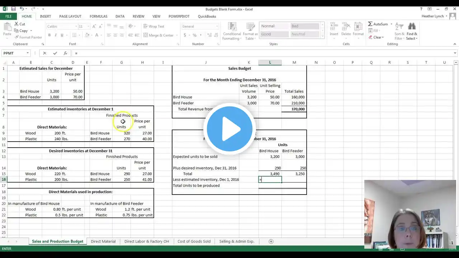Open the FORMULAS ribbon tab
The width and height of the screenshot is (459, 258).
point(99,16)
